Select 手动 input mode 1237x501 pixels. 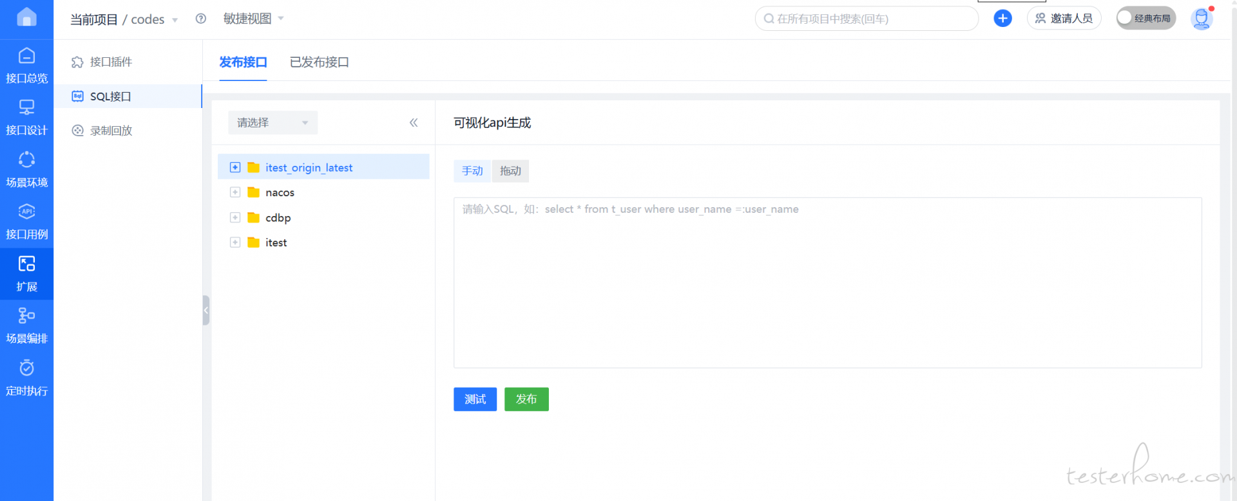472,171
